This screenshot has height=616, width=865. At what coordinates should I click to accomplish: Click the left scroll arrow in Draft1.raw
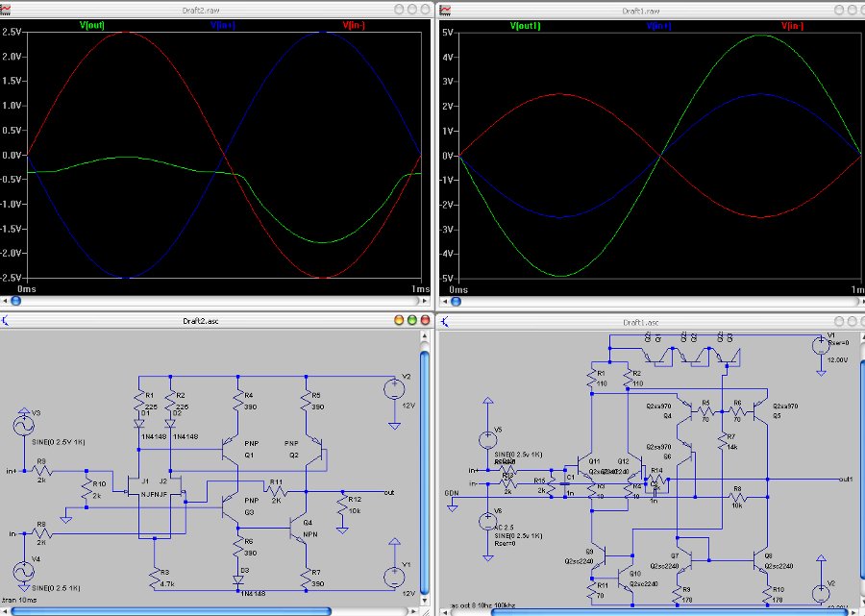coord(445,301)
